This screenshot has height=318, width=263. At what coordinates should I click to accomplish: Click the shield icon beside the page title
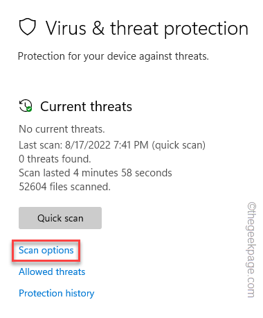click(28, 27)
